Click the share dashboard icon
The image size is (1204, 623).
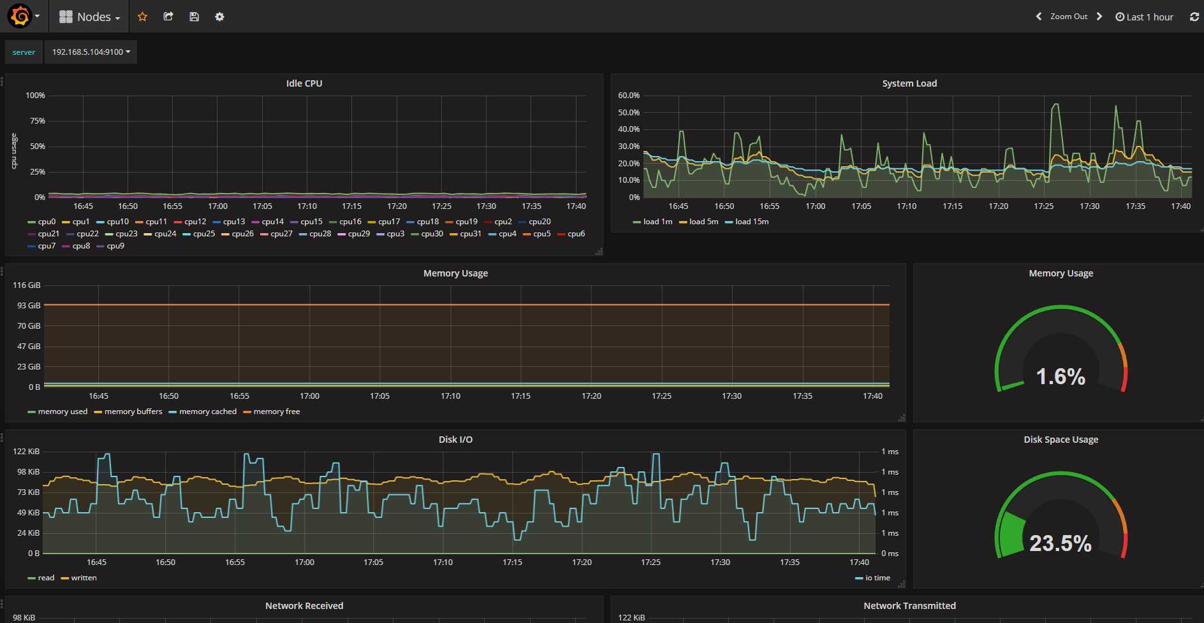click(x=168, y=17)
